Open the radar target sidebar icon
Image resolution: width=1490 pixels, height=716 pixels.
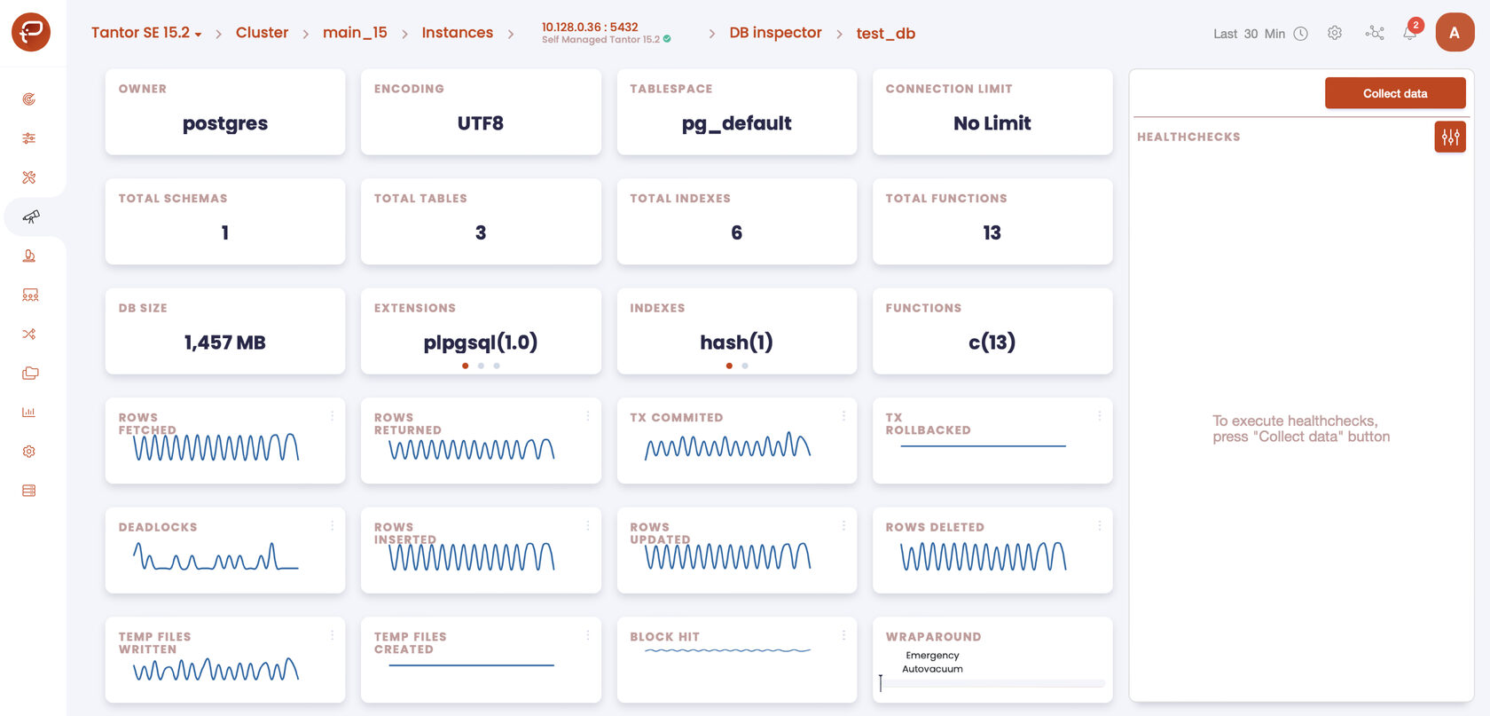pos(29,99)
